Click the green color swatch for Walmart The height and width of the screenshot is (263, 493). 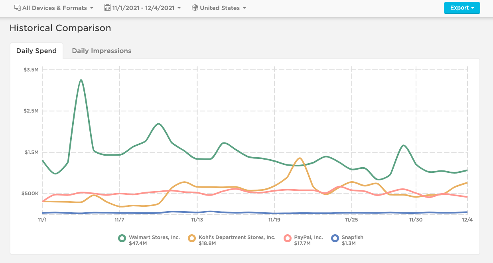click(x=122, y=238)
